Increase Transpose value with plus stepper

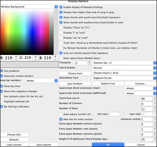tap(89, 62)
